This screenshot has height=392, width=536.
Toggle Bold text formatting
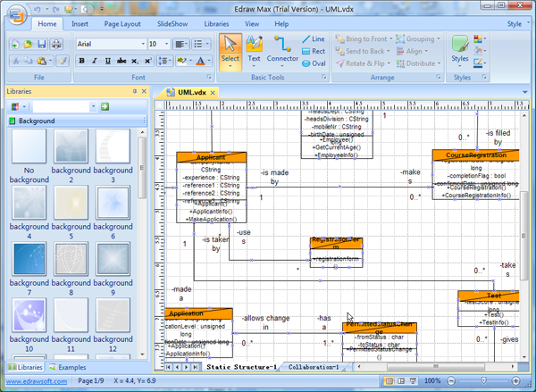pyautogui.click(x=81, y=61)
